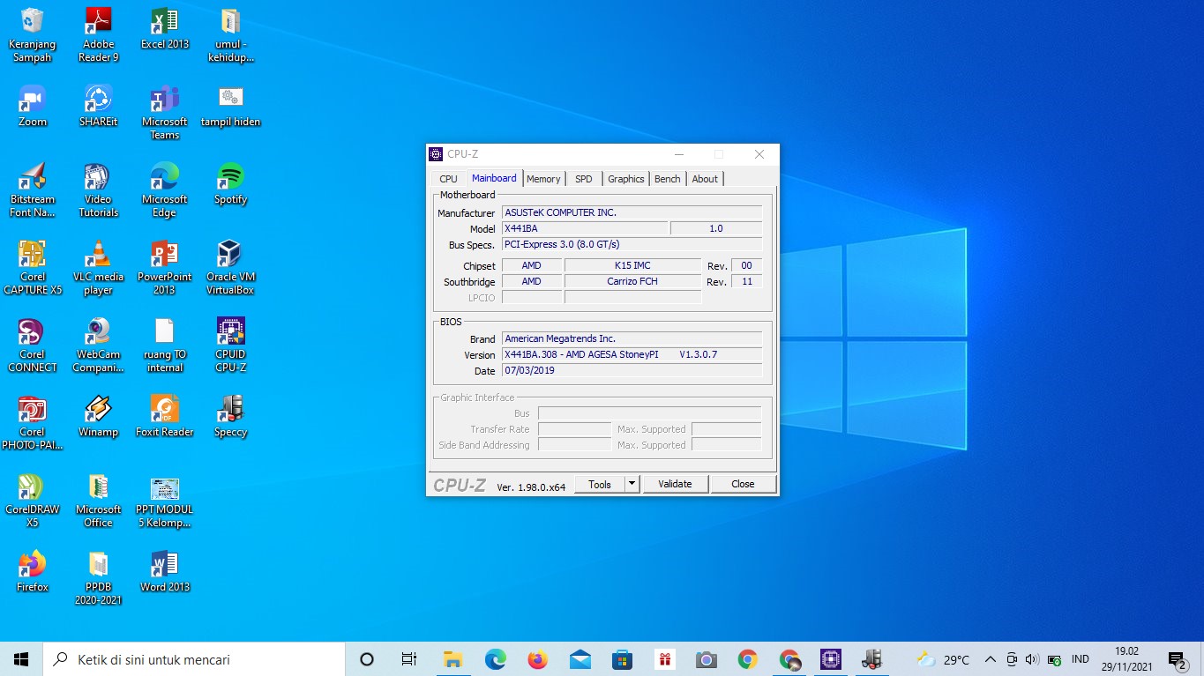Open the PPDB 2020-2021 folder
This screenshot has width=1204, height=676.
click(98, 577)
